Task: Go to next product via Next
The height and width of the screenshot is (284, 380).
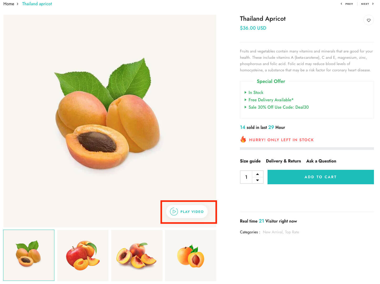Action: tap(367, 4)
